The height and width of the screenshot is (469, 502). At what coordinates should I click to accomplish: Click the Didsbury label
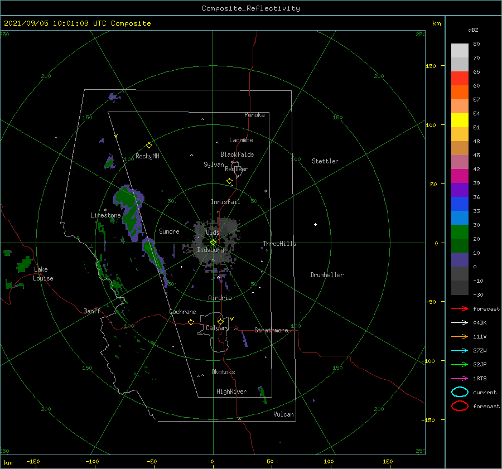tap(211, 250)
